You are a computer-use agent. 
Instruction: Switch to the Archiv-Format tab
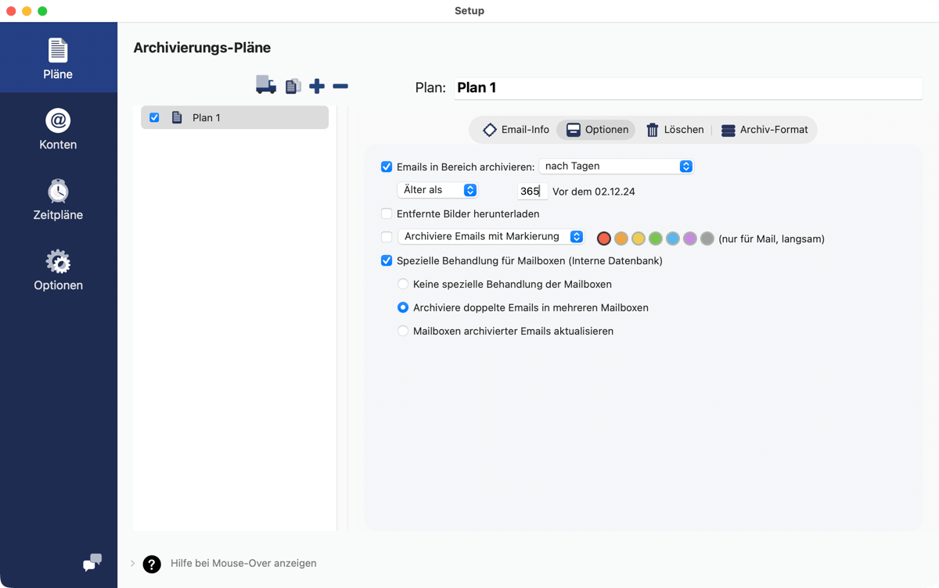coord(765,130)
